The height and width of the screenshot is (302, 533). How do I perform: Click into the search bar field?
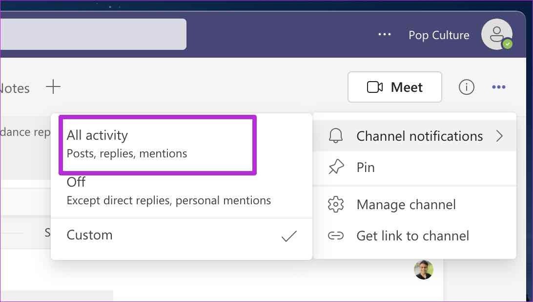coord(93,34)
